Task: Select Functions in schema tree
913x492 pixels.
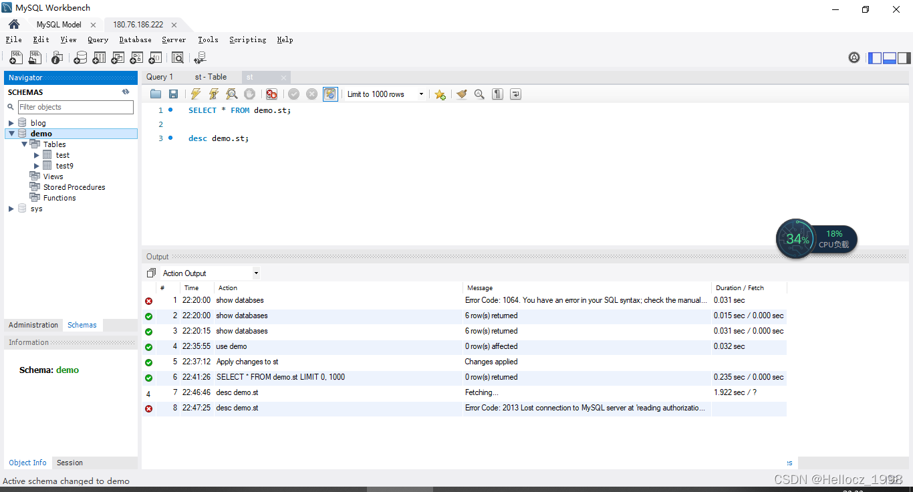Action: [x=59, y=198]
